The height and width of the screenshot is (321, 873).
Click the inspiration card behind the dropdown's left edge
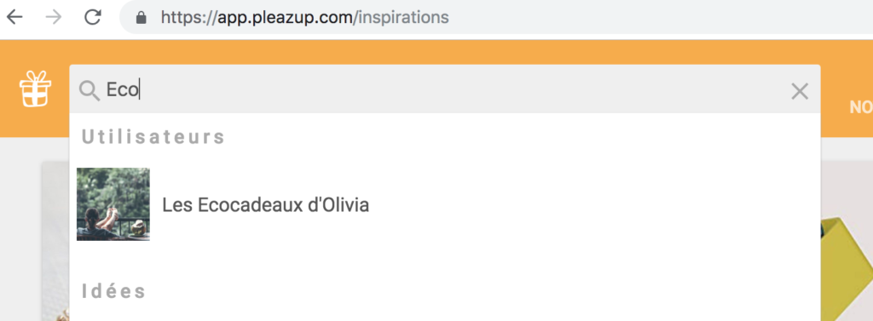55,241
